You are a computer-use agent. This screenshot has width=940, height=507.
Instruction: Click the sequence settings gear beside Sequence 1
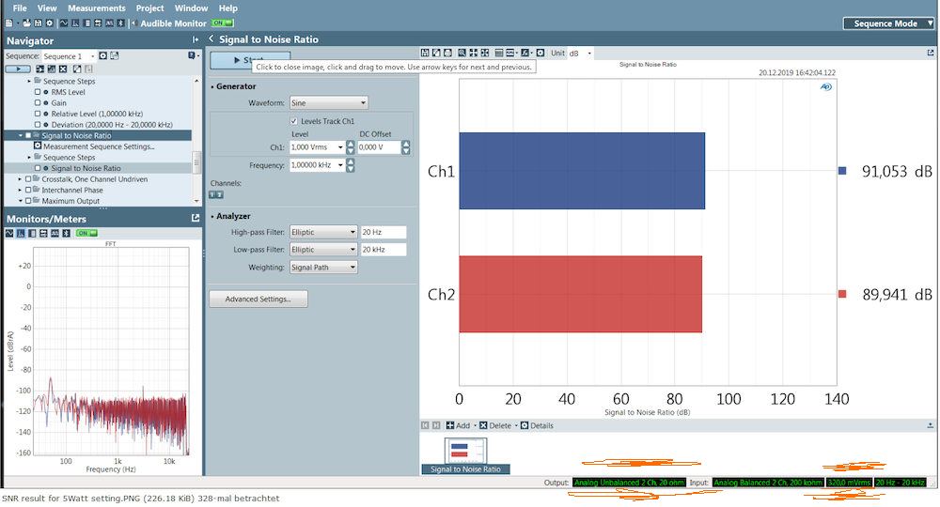pos(103,56)
